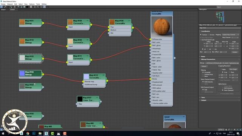Click the Map input socket on Map #107
The image size is (242, 136).
pos(77,104)
